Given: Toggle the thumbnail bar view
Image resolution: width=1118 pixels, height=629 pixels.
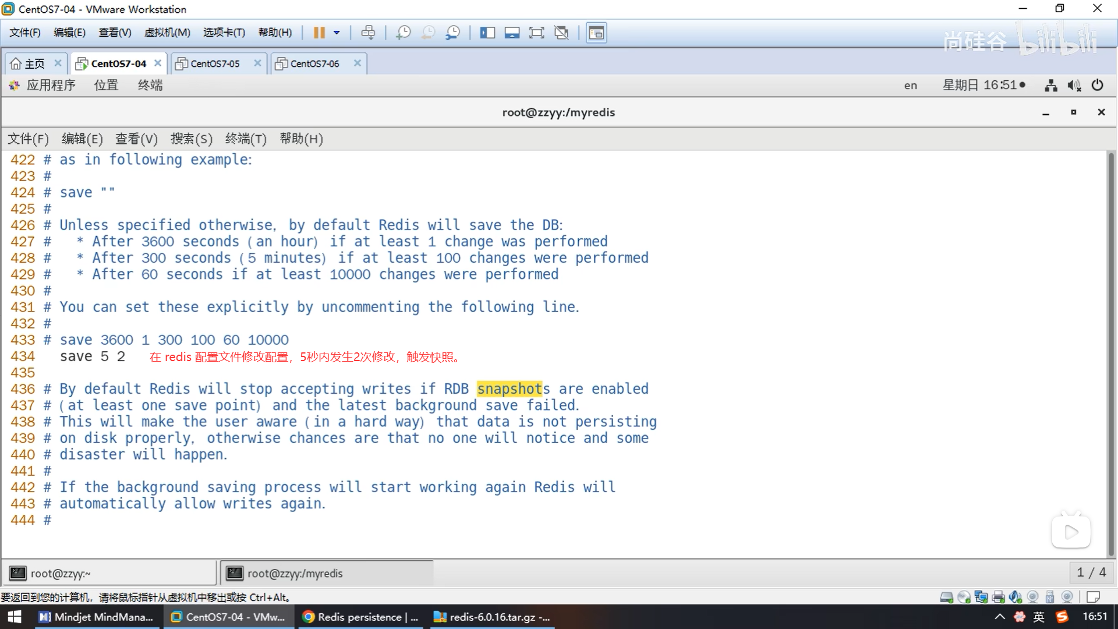Looking at the screenshot, I should click(512, 33).
